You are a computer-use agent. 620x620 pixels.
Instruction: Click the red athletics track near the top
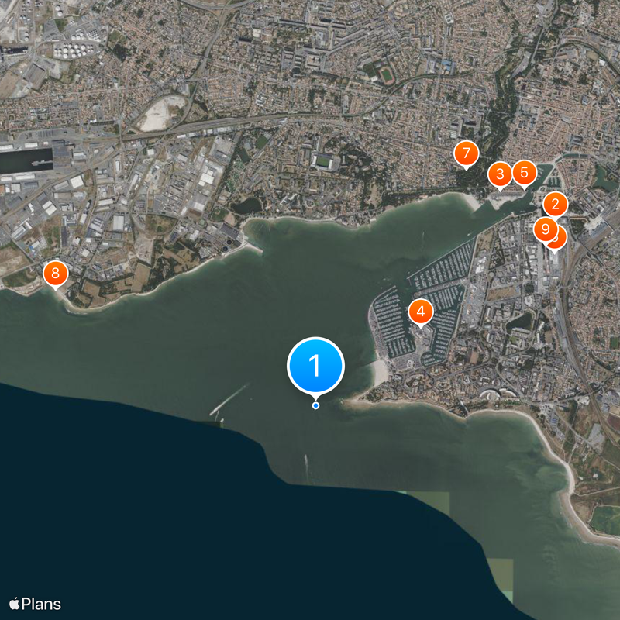[x=385, y=74]
